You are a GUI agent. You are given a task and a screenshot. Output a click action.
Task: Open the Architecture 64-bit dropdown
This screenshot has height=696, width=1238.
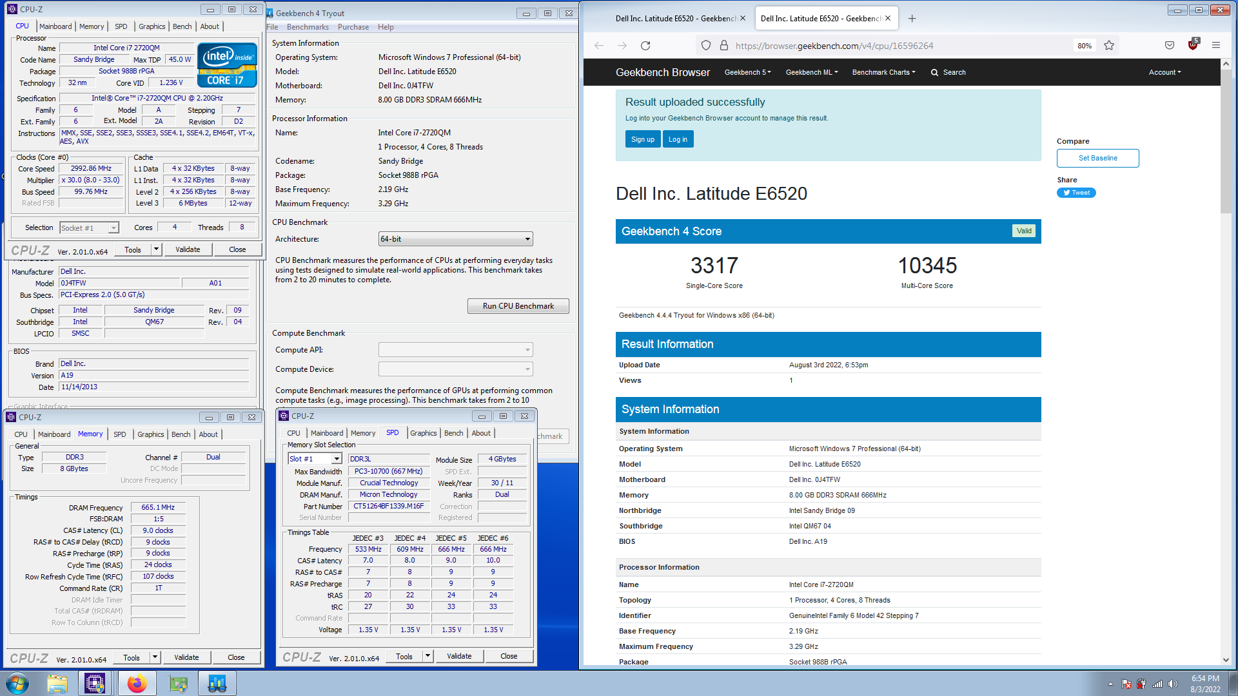[455, 239]
